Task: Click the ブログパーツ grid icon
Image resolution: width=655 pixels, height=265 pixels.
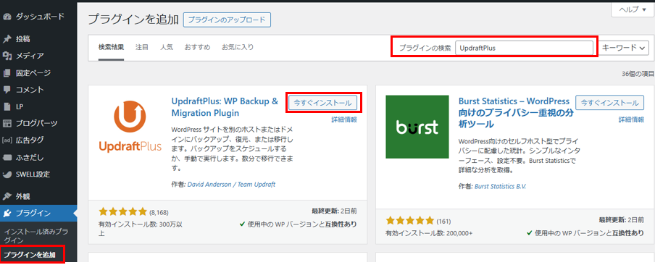Action: point(7,124)
